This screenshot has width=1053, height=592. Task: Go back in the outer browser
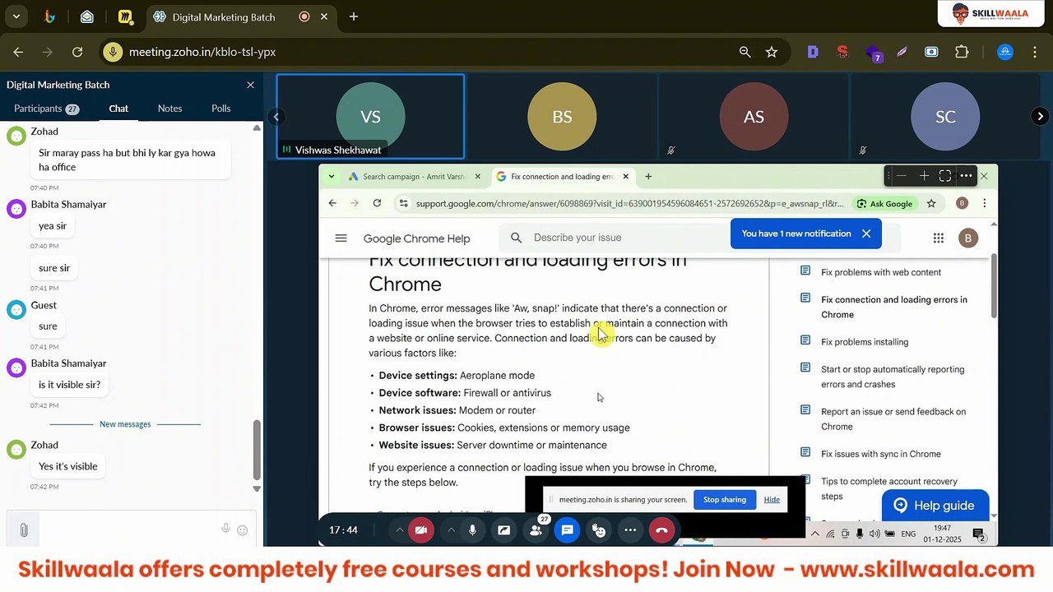tap(18, 52)
